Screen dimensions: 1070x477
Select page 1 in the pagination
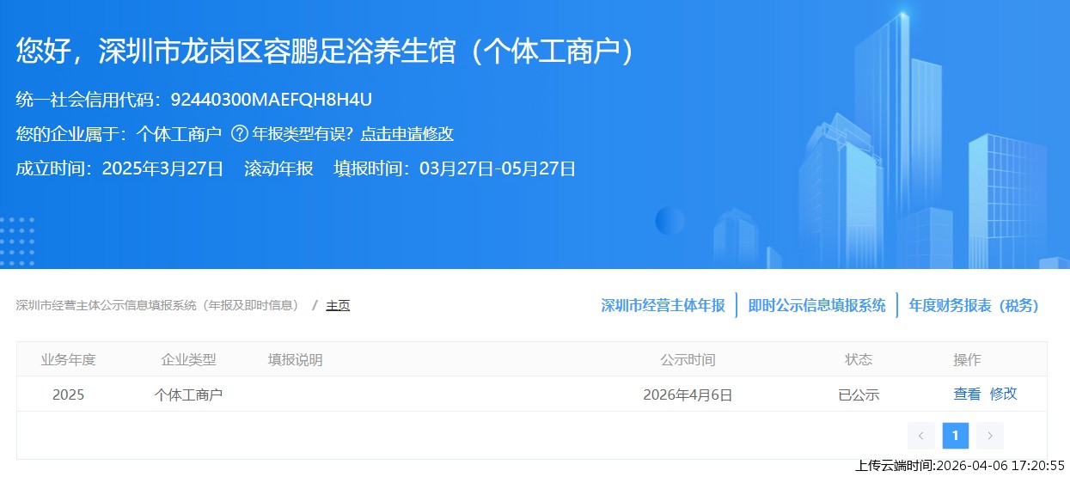[x=955, y=436]
